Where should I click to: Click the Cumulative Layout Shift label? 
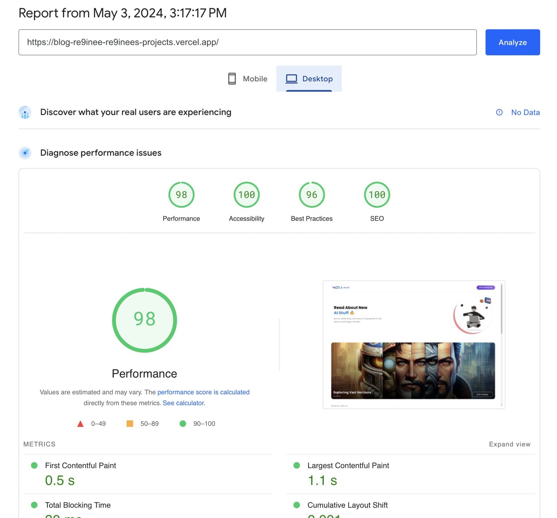(x=347, y=505)
